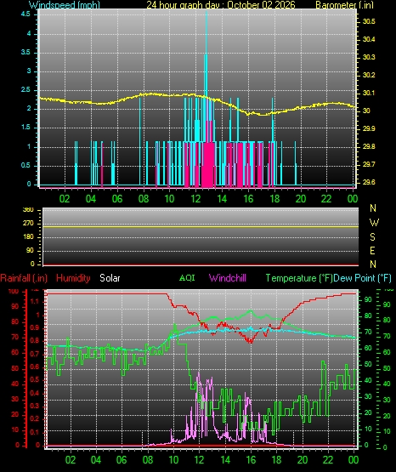Click the 4.5 windspeed axis value
Viewport: 396px width, 472px height.
click(25, 14)
